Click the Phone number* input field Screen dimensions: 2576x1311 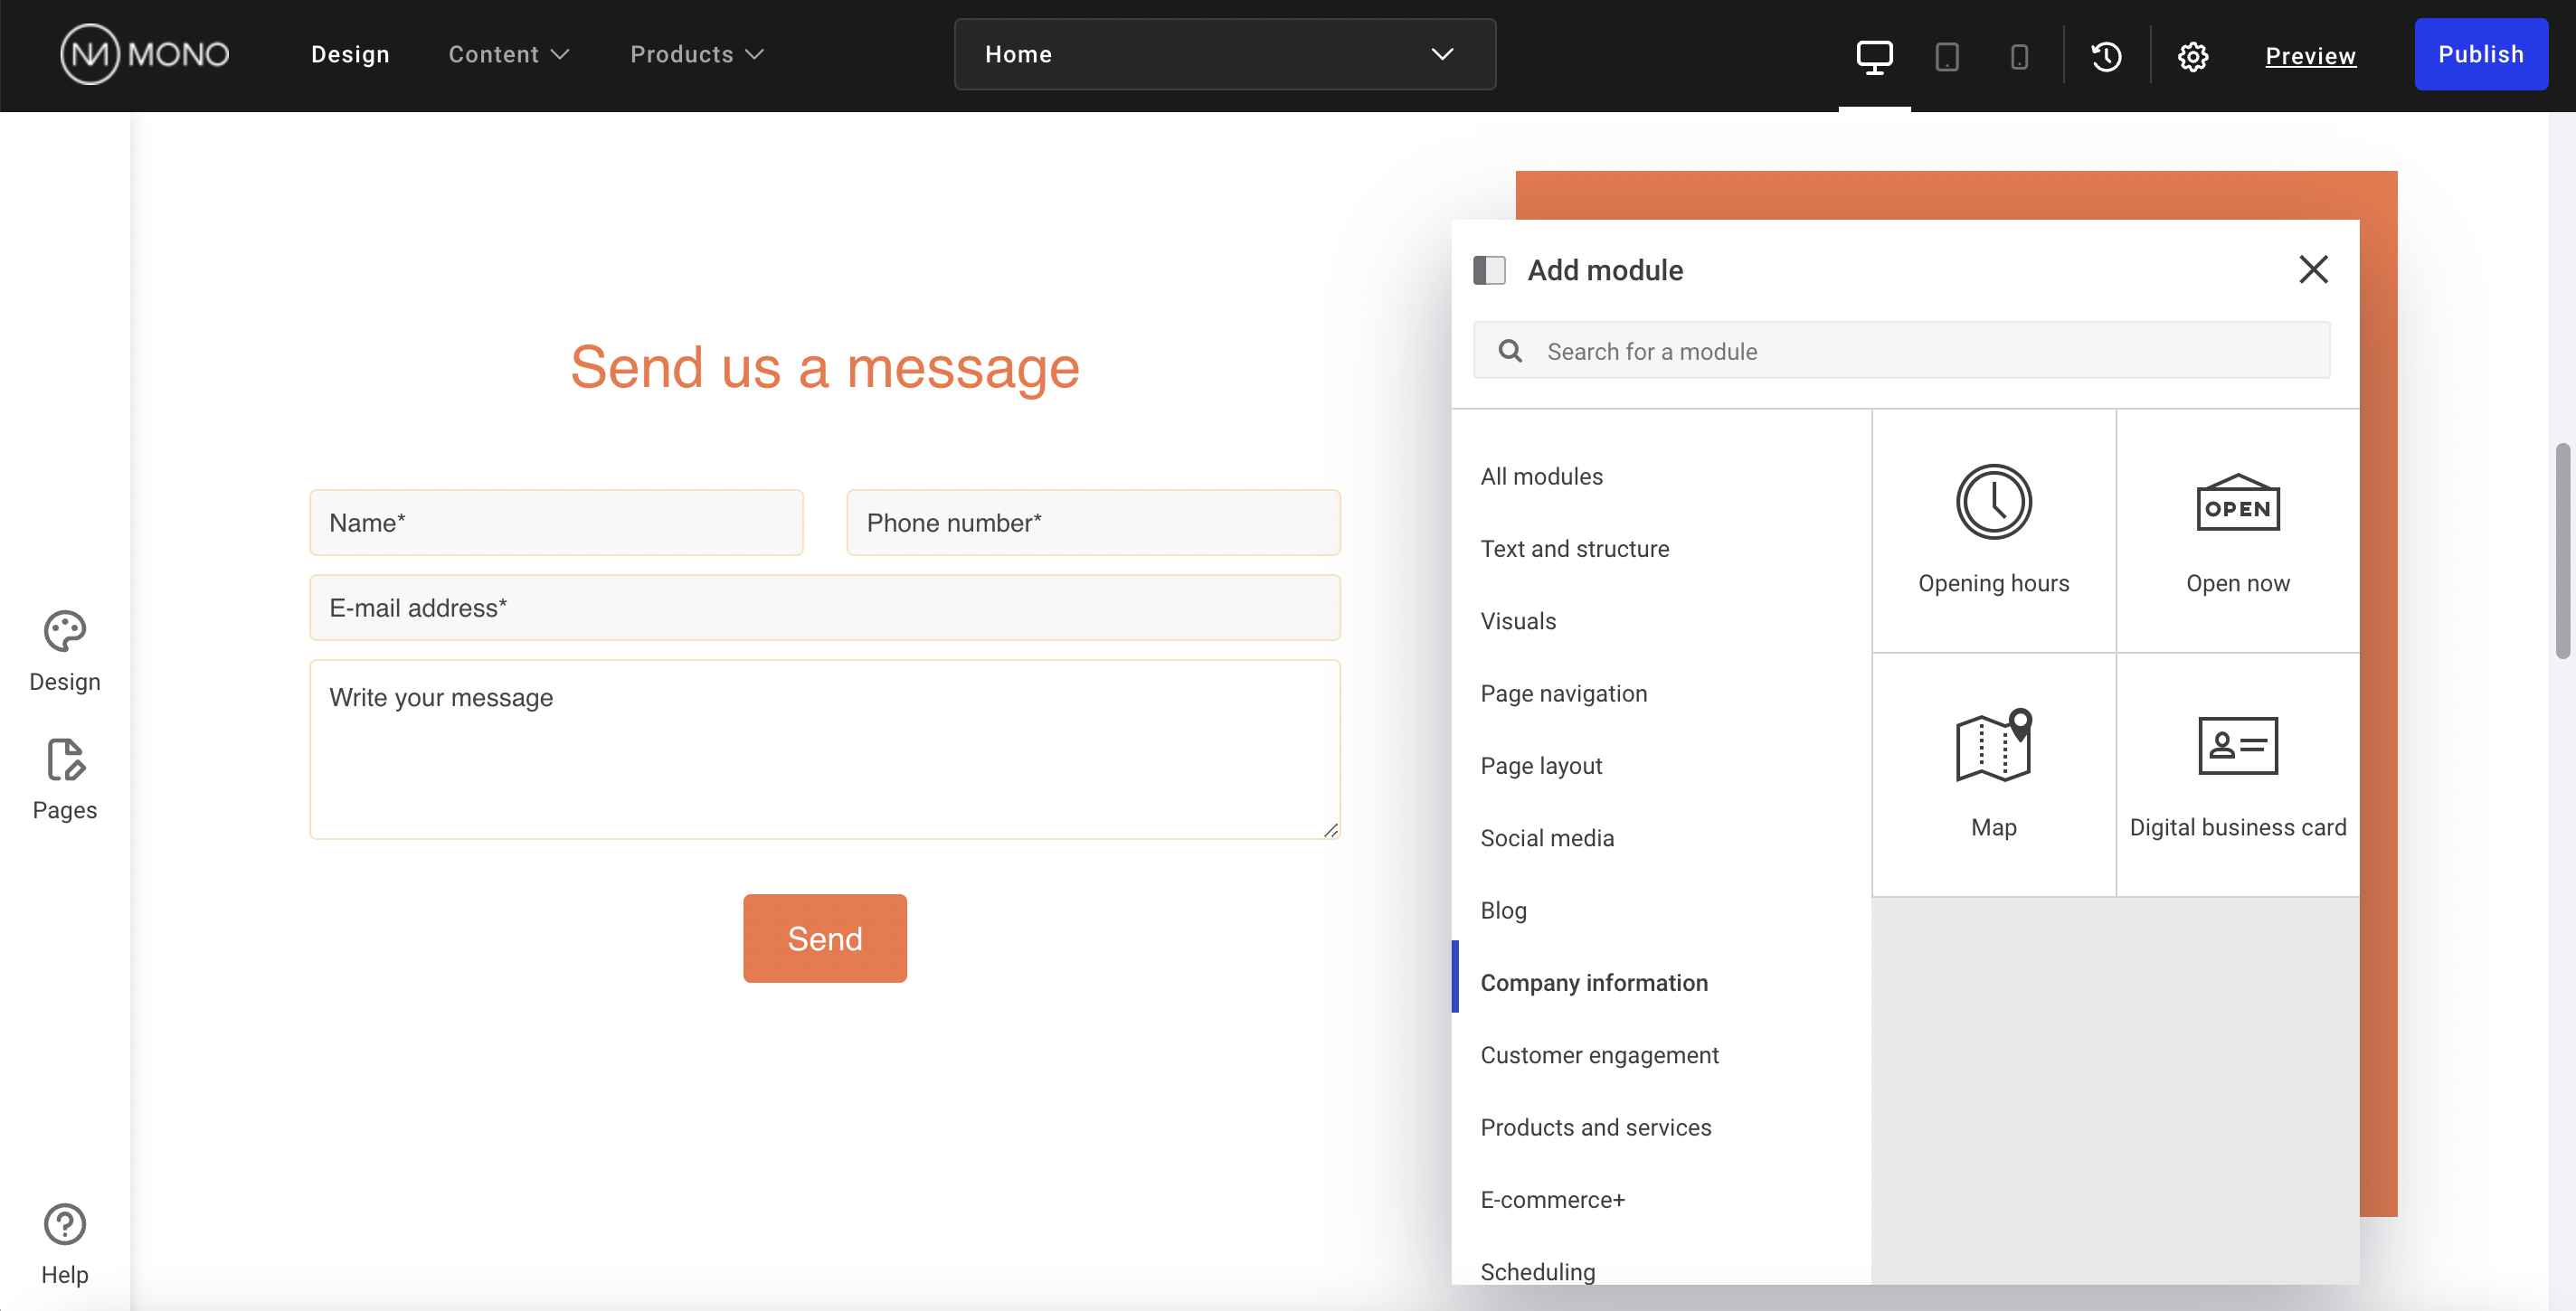1093,523
